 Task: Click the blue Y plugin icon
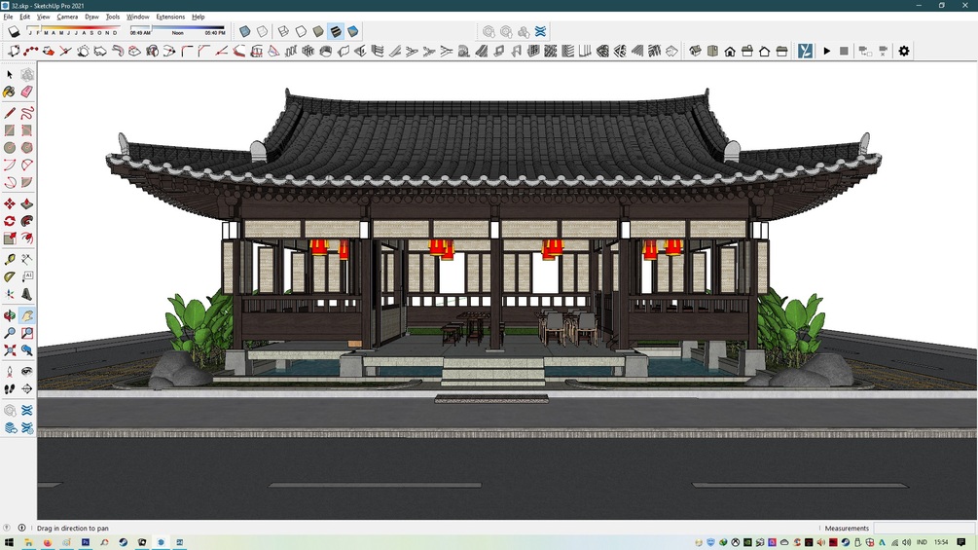coord(805,52)
